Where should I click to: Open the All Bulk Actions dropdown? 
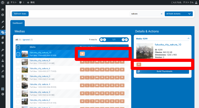pyautogui.click(x=179, y=14)
